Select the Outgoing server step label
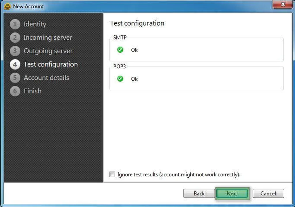The image size is (295, 207). (48, 51)
